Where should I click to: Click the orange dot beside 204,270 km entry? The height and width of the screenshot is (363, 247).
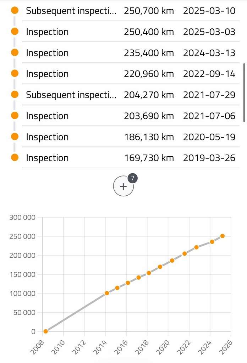[x=15, y=94]
